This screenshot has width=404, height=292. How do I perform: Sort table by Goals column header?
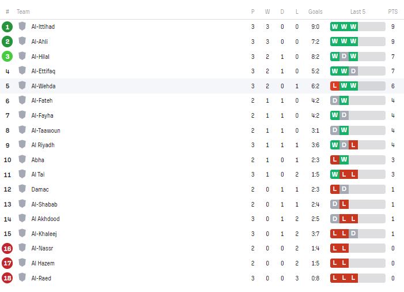[x=315, y=12]
